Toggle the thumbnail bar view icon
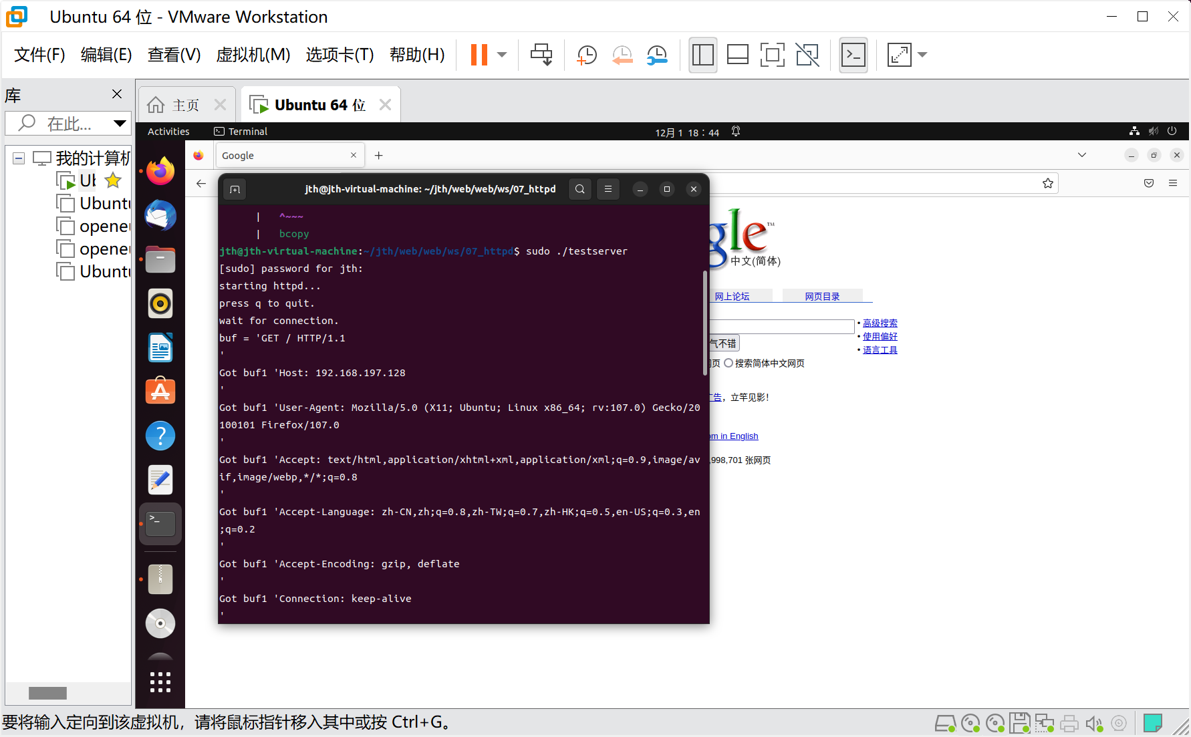 tap(738, 55)
